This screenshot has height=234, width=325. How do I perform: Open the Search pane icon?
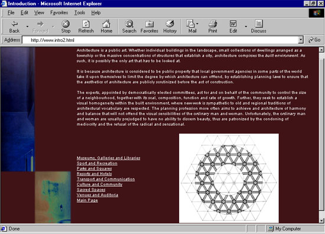pos(129,24)
